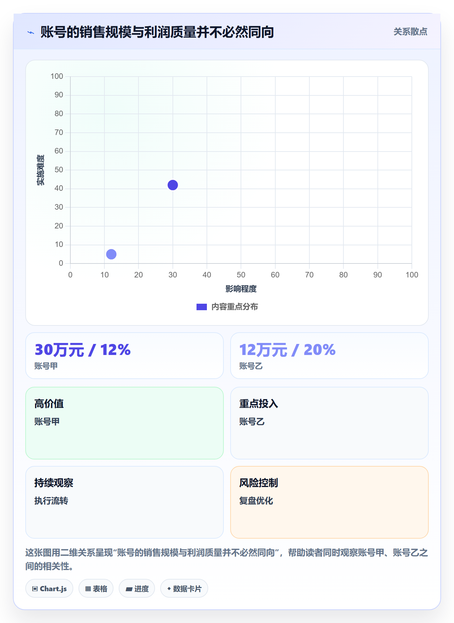The width and height of the screenshot is (454, 623).
Task: Click the y-axis title 实施难度
Action: click(x=41, y=170)
